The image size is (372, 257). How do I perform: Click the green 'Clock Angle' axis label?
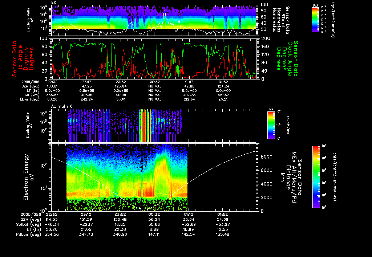(290, 59)
